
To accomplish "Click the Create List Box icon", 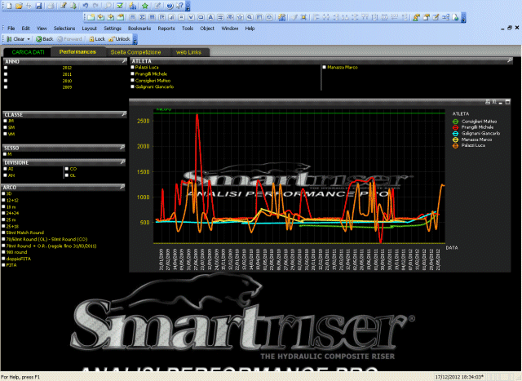I will [132, 17].
